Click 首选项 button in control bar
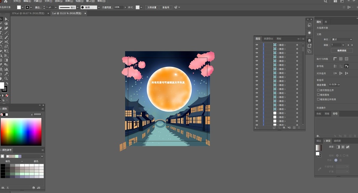358x193 pixels. [x=166, y=7]
